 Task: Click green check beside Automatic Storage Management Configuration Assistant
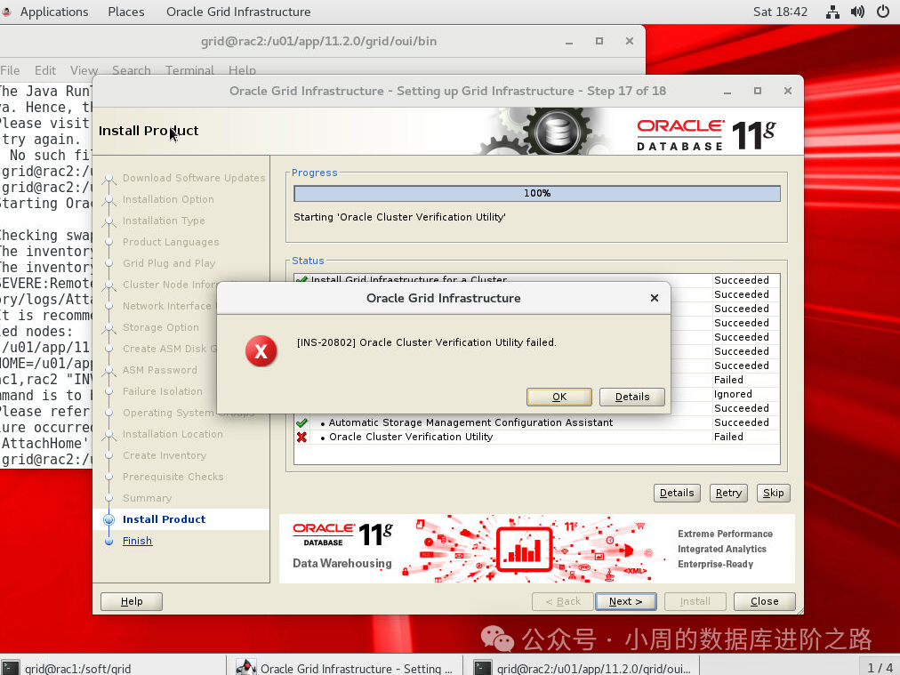coord(301,422)
